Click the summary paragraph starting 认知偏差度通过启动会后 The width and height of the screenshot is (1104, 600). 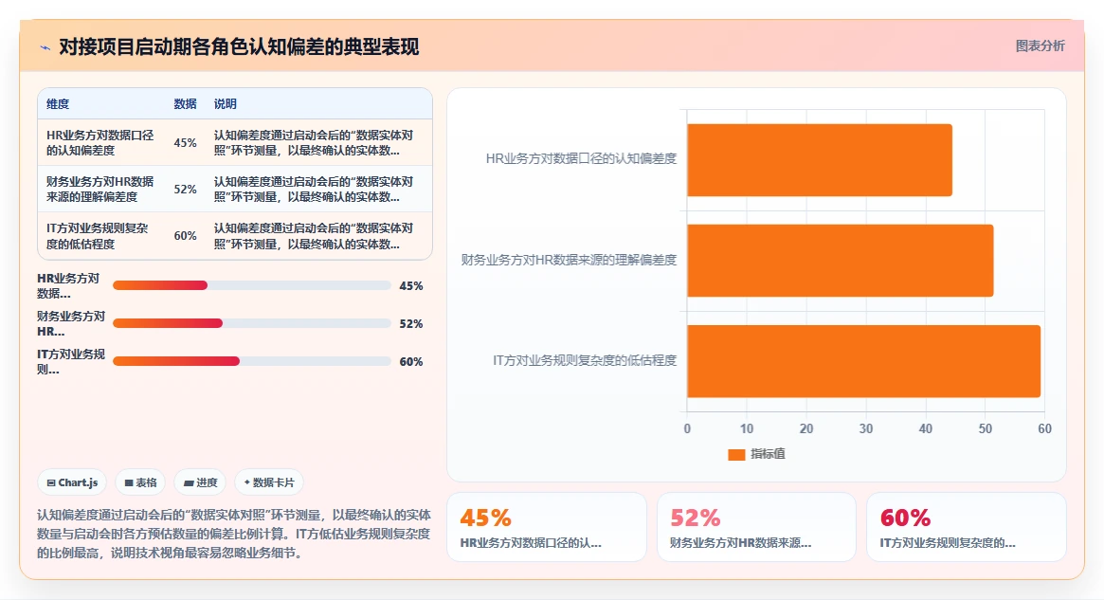pyautogui.click(x=234, y=534)
